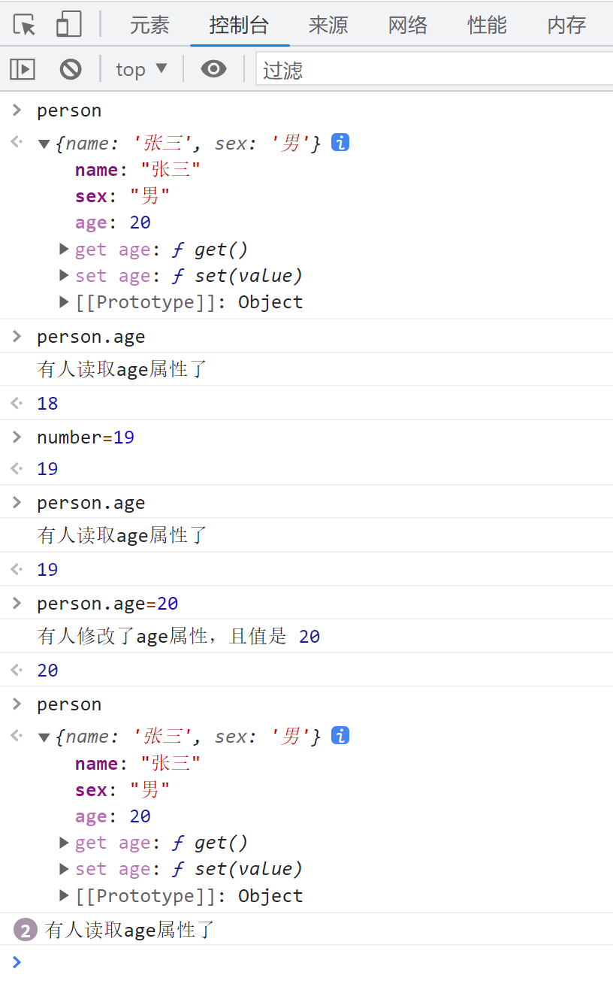The width and height of the screenshot is (613, 984).
Task: Open the 来源 tab
Action: click(328, 25)
